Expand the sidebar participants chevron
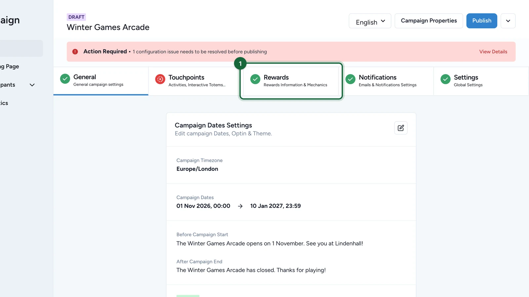The image size is (529, 297). (32, 85)
